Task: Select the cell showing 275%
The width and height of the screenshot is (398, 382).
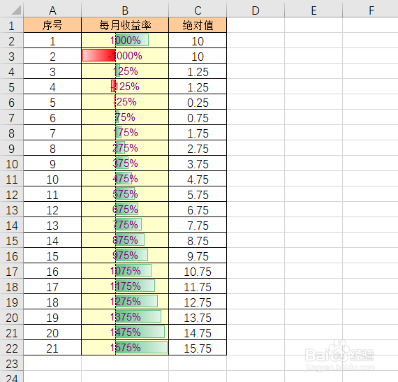Action: pos(125,148)
